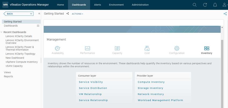The width and height of the screenshot is (228, 108).
Task: Click the refresh icon in header
Action: 205,5
